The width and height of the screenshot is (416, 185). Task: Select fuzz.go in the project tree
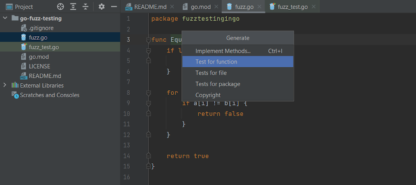coord(60,38)
